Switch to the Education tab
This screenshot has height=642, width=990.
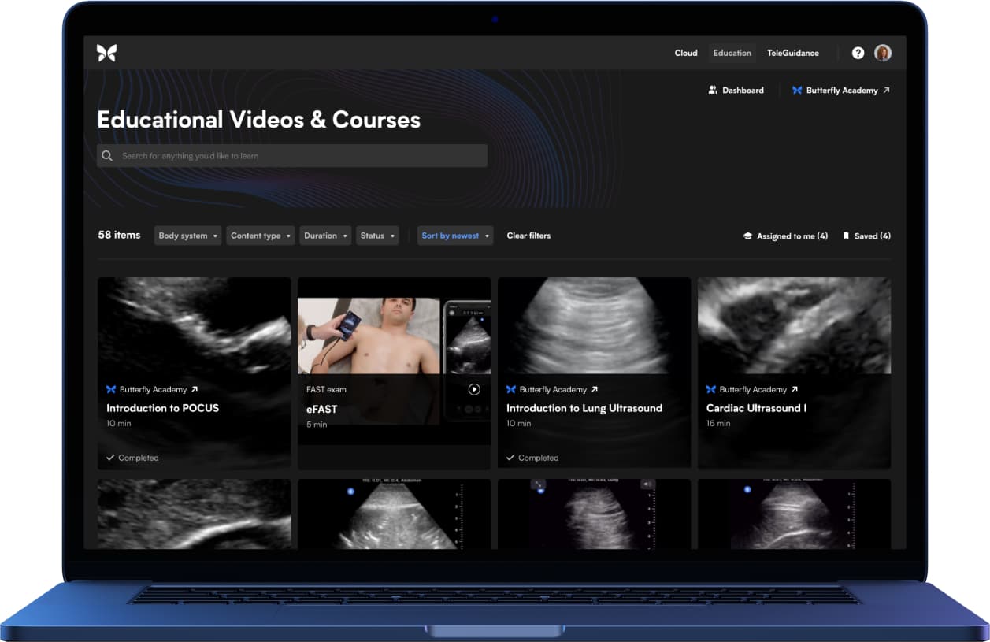[732, 53]
